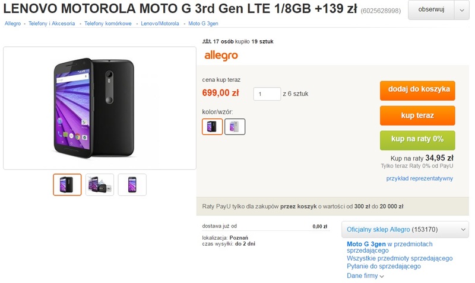Image resolution: width=475 pixels, height=283 pixels.
Task: Open przykład reprezentatywny link
Action: (x=419, y=178)
